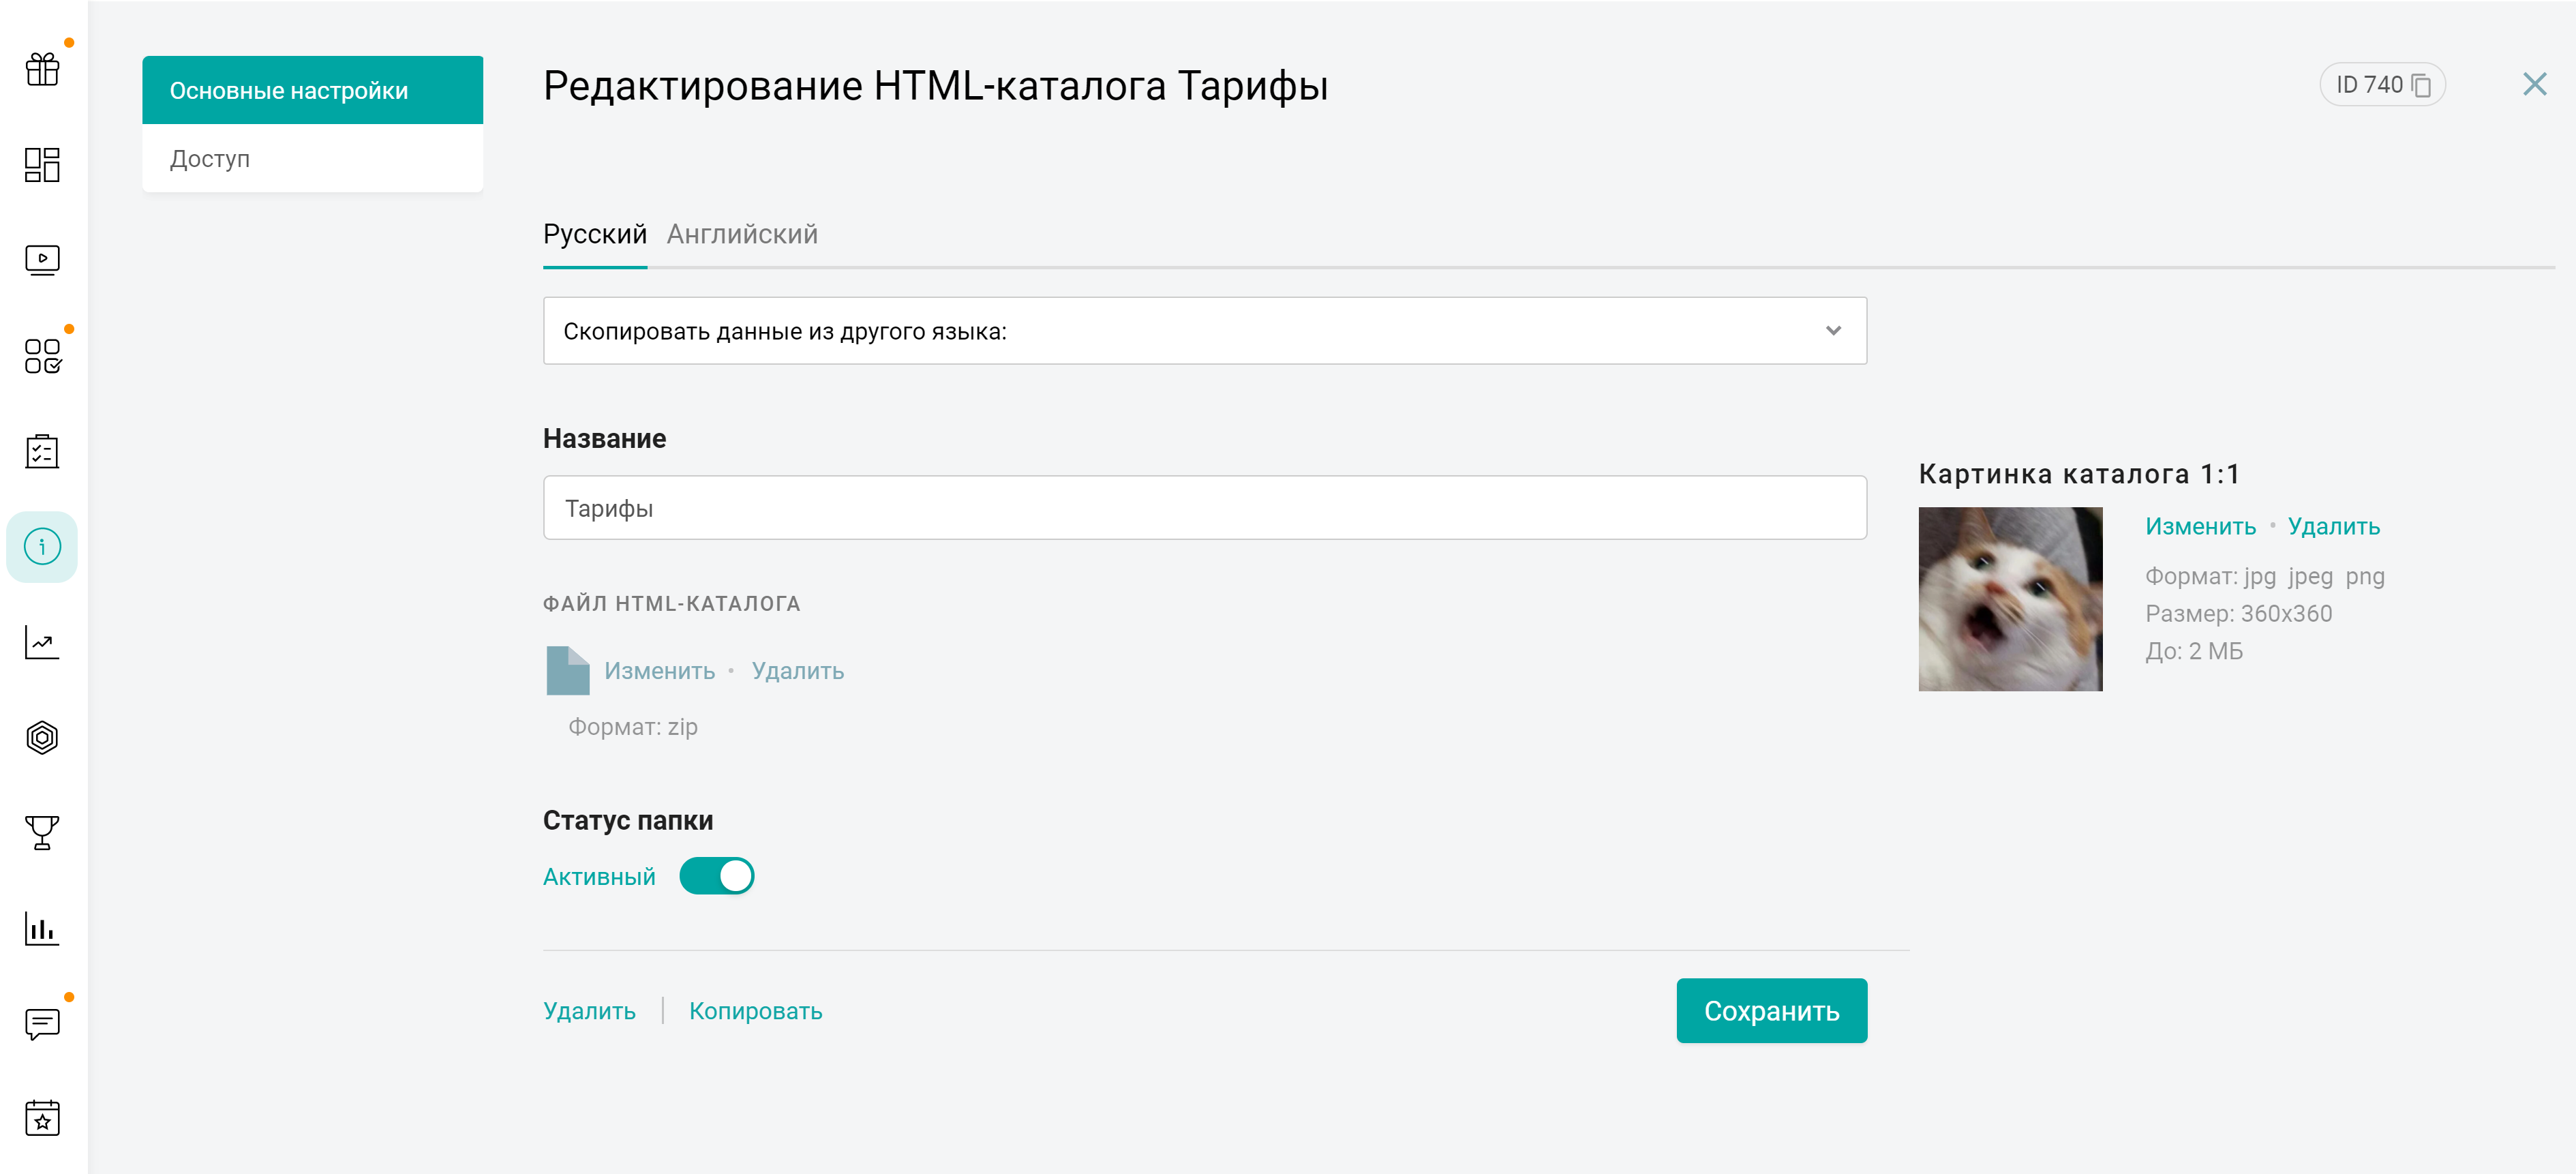Expand the copy data from language dropdown
Viewport: 2576px width, 1174px height.
[1204, 331]
